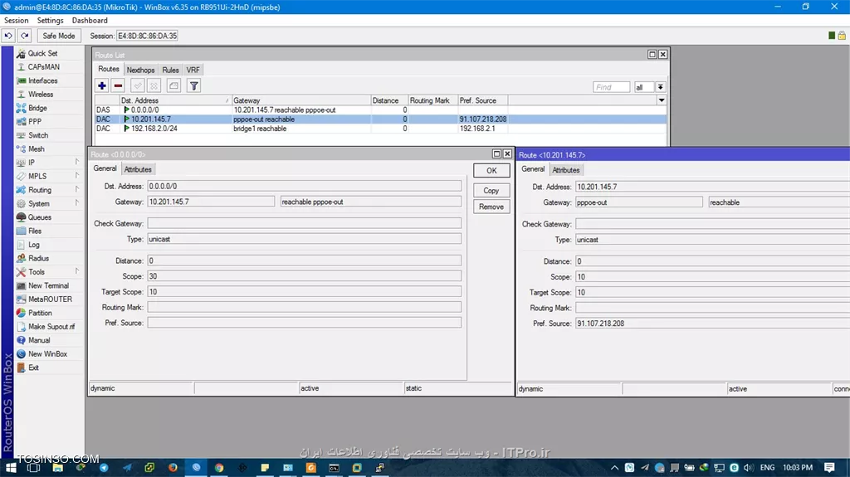850x477 pixels.
Task: Expand the System submenu
Action: pos(38,203)
